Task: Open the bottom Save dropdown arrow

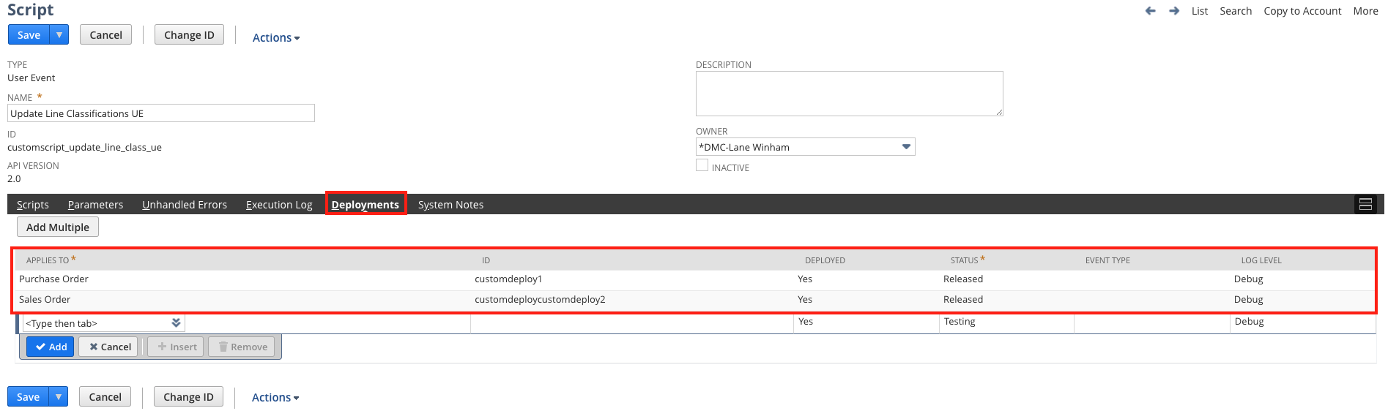Action: [x=59, y=396]
